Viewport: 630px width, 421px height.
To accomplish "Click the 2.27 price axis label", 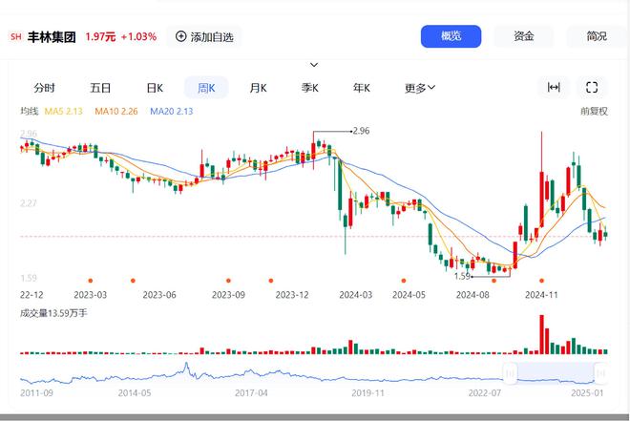I will coord(29,203).
